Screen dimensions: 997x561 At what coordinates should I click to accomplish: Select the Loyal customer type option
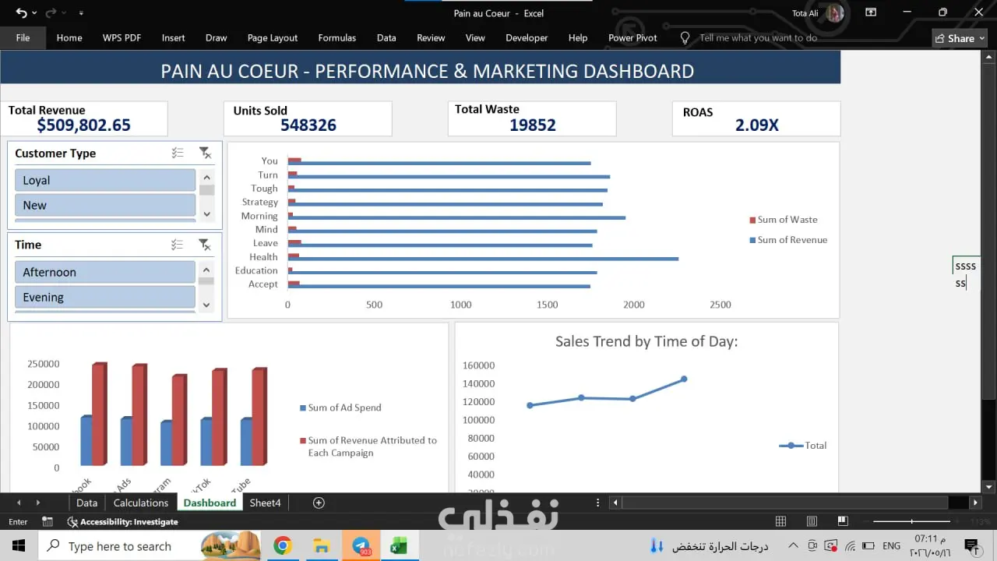(x=105, y=180)
